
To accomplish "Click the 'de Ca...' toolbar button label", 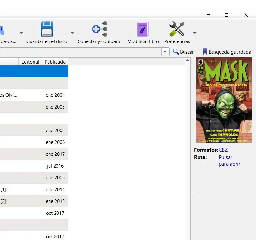I will tap(8, 41).
